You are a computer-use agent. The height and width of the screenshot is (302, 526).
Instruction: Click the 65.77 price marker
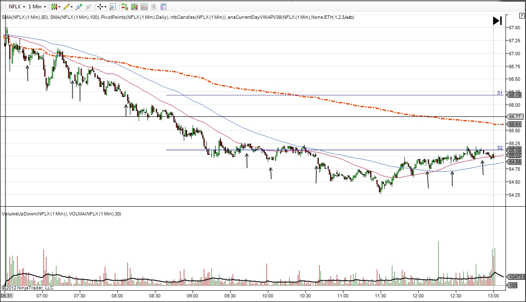click(515, 117)
